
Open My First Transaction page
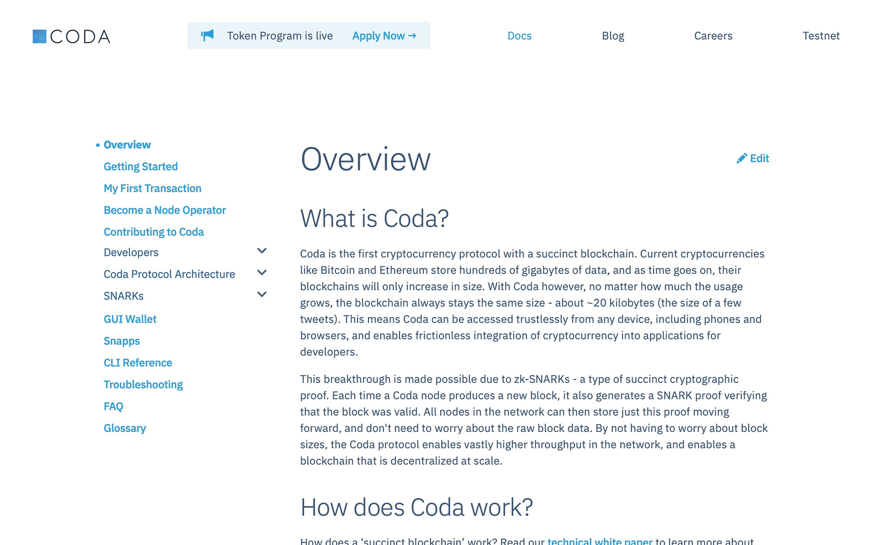[152, 188]
